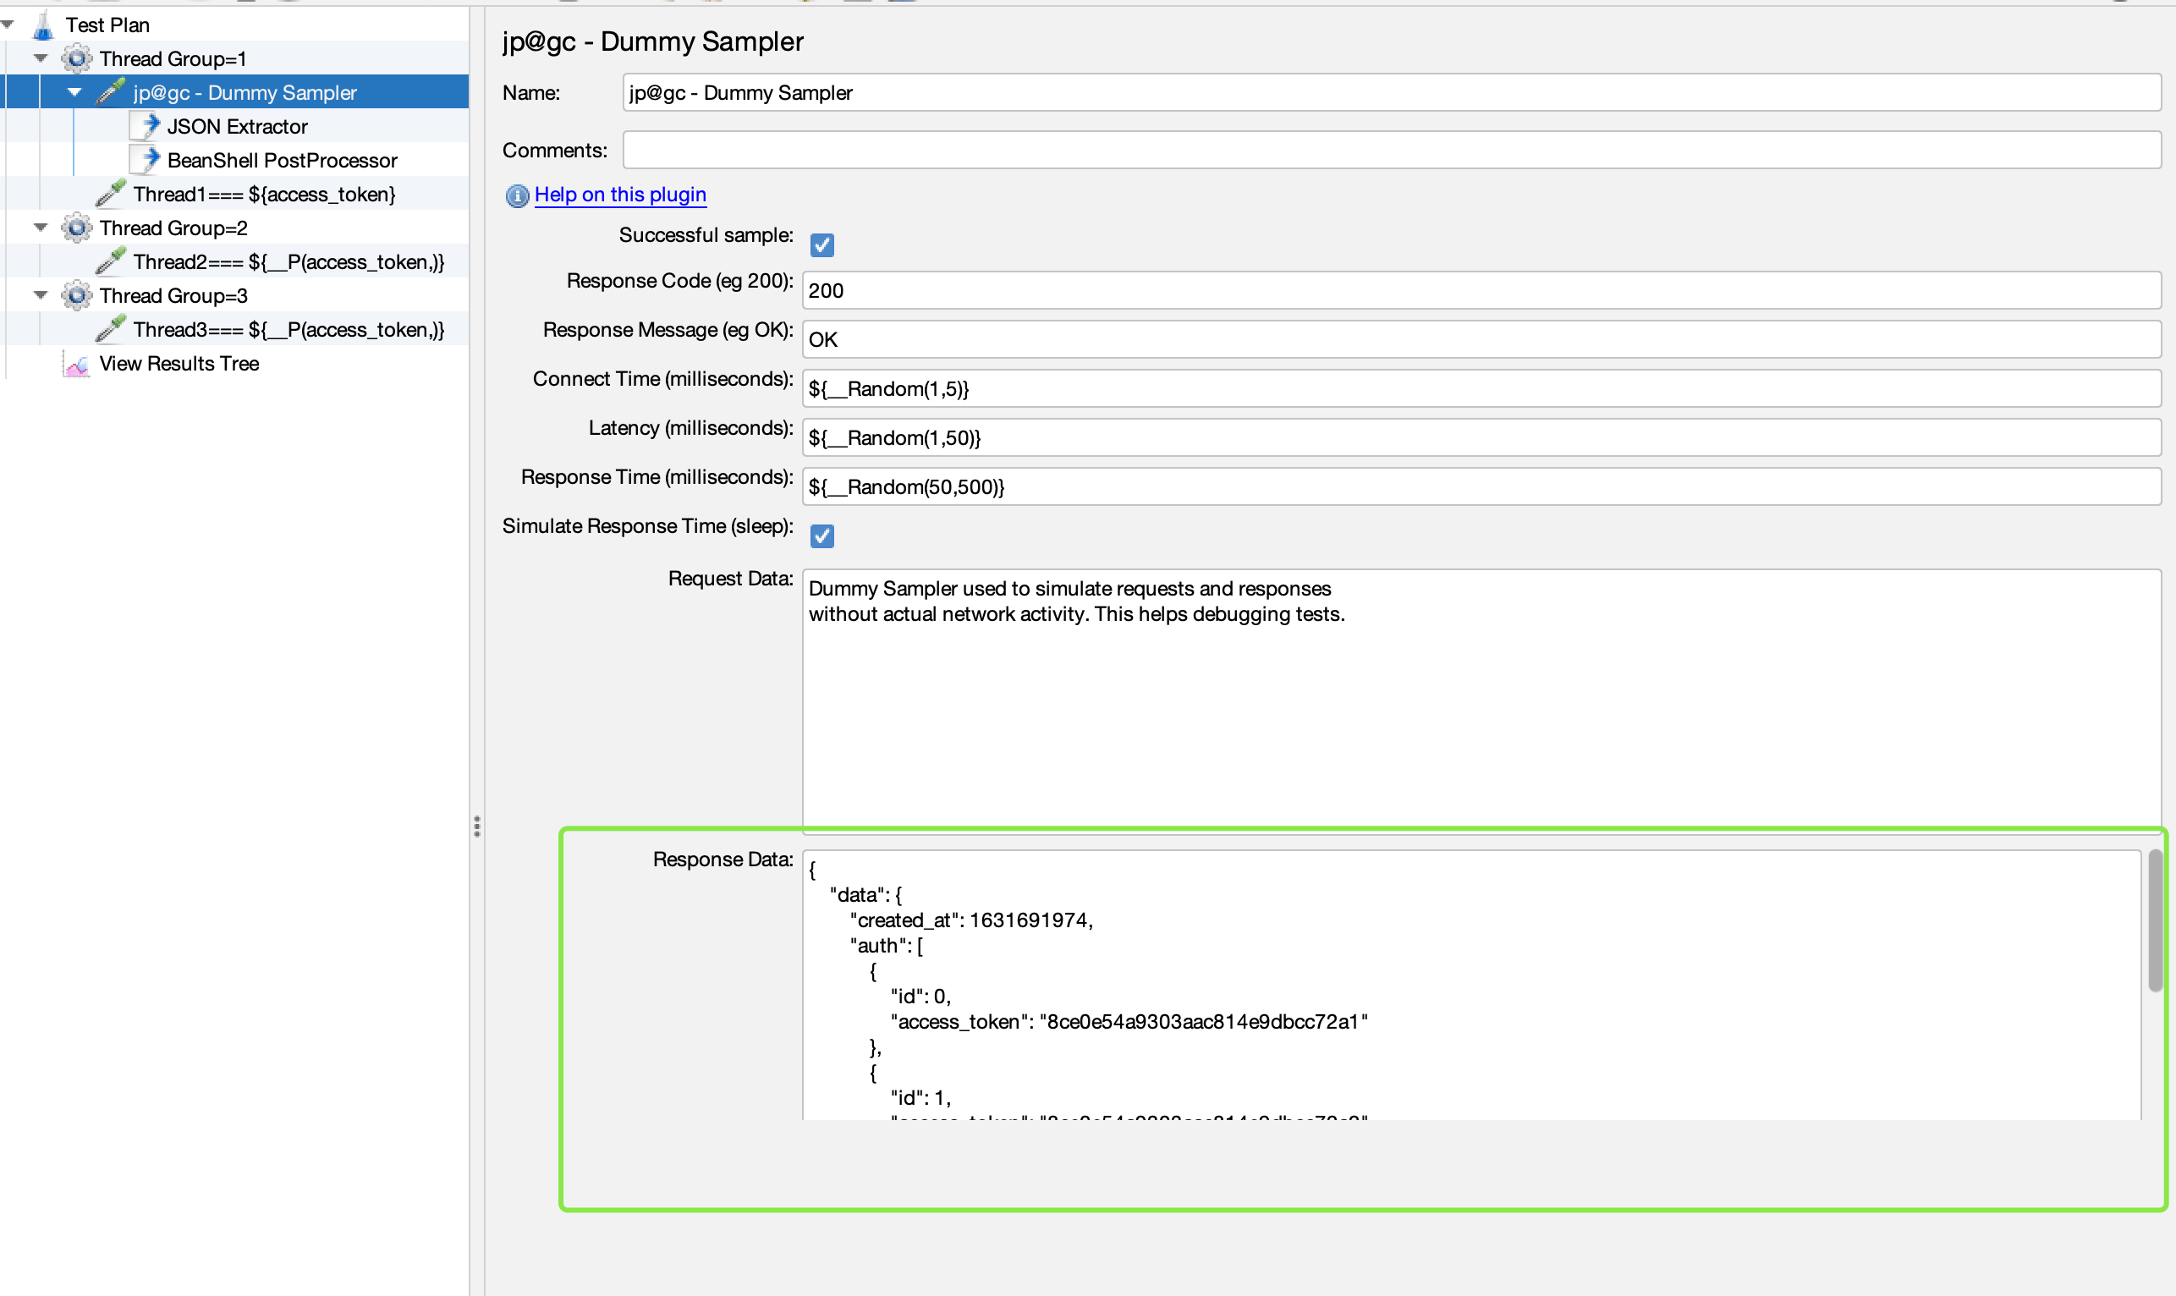2176x1296 pixels.
Task: Collapse the jp@gc - Dummy Sampler node
Action: click(74, 92)
